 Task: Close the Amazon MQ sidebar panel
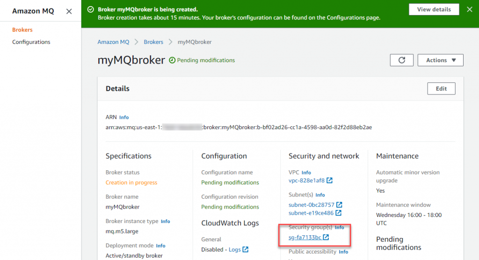(69, 11)
